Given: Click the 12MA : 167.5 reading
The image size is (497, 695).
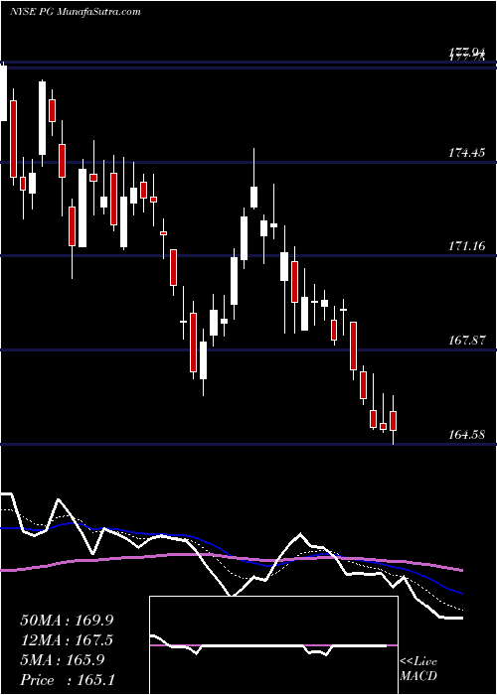Looking at the screenshot, I should tap(67, 640).
